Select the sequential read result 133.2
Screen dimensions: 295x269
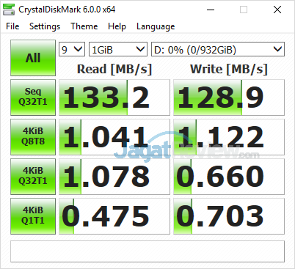[x=114, y=97]
